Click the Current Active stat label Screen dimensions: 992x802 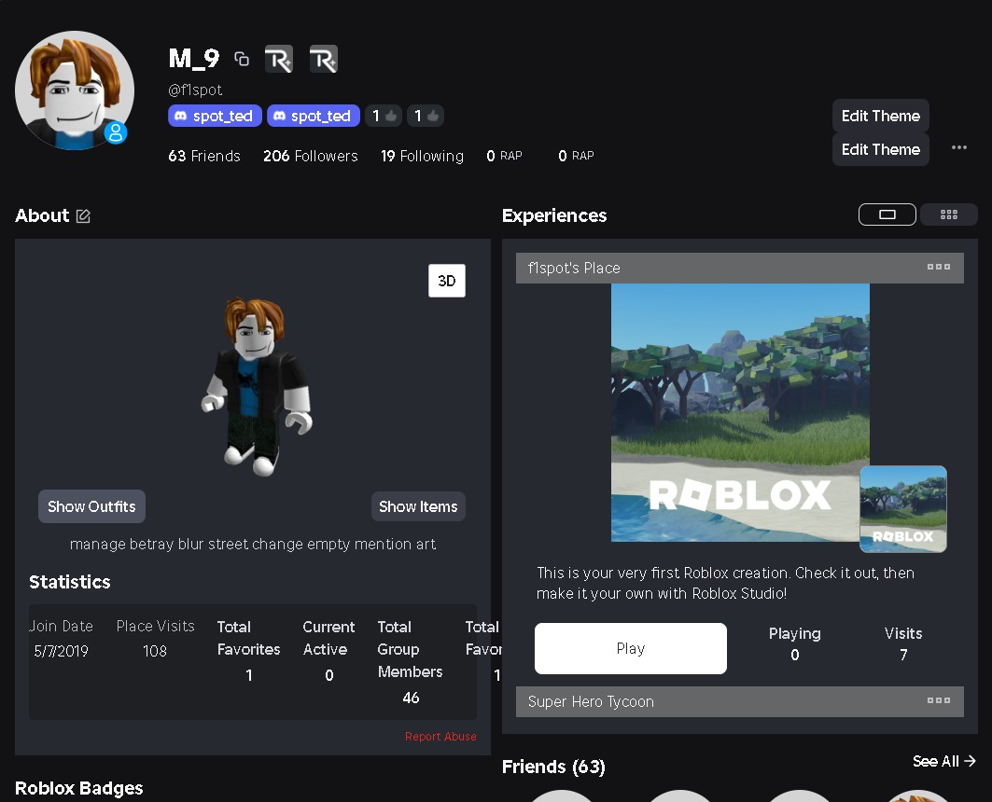(x=328, y=638)
